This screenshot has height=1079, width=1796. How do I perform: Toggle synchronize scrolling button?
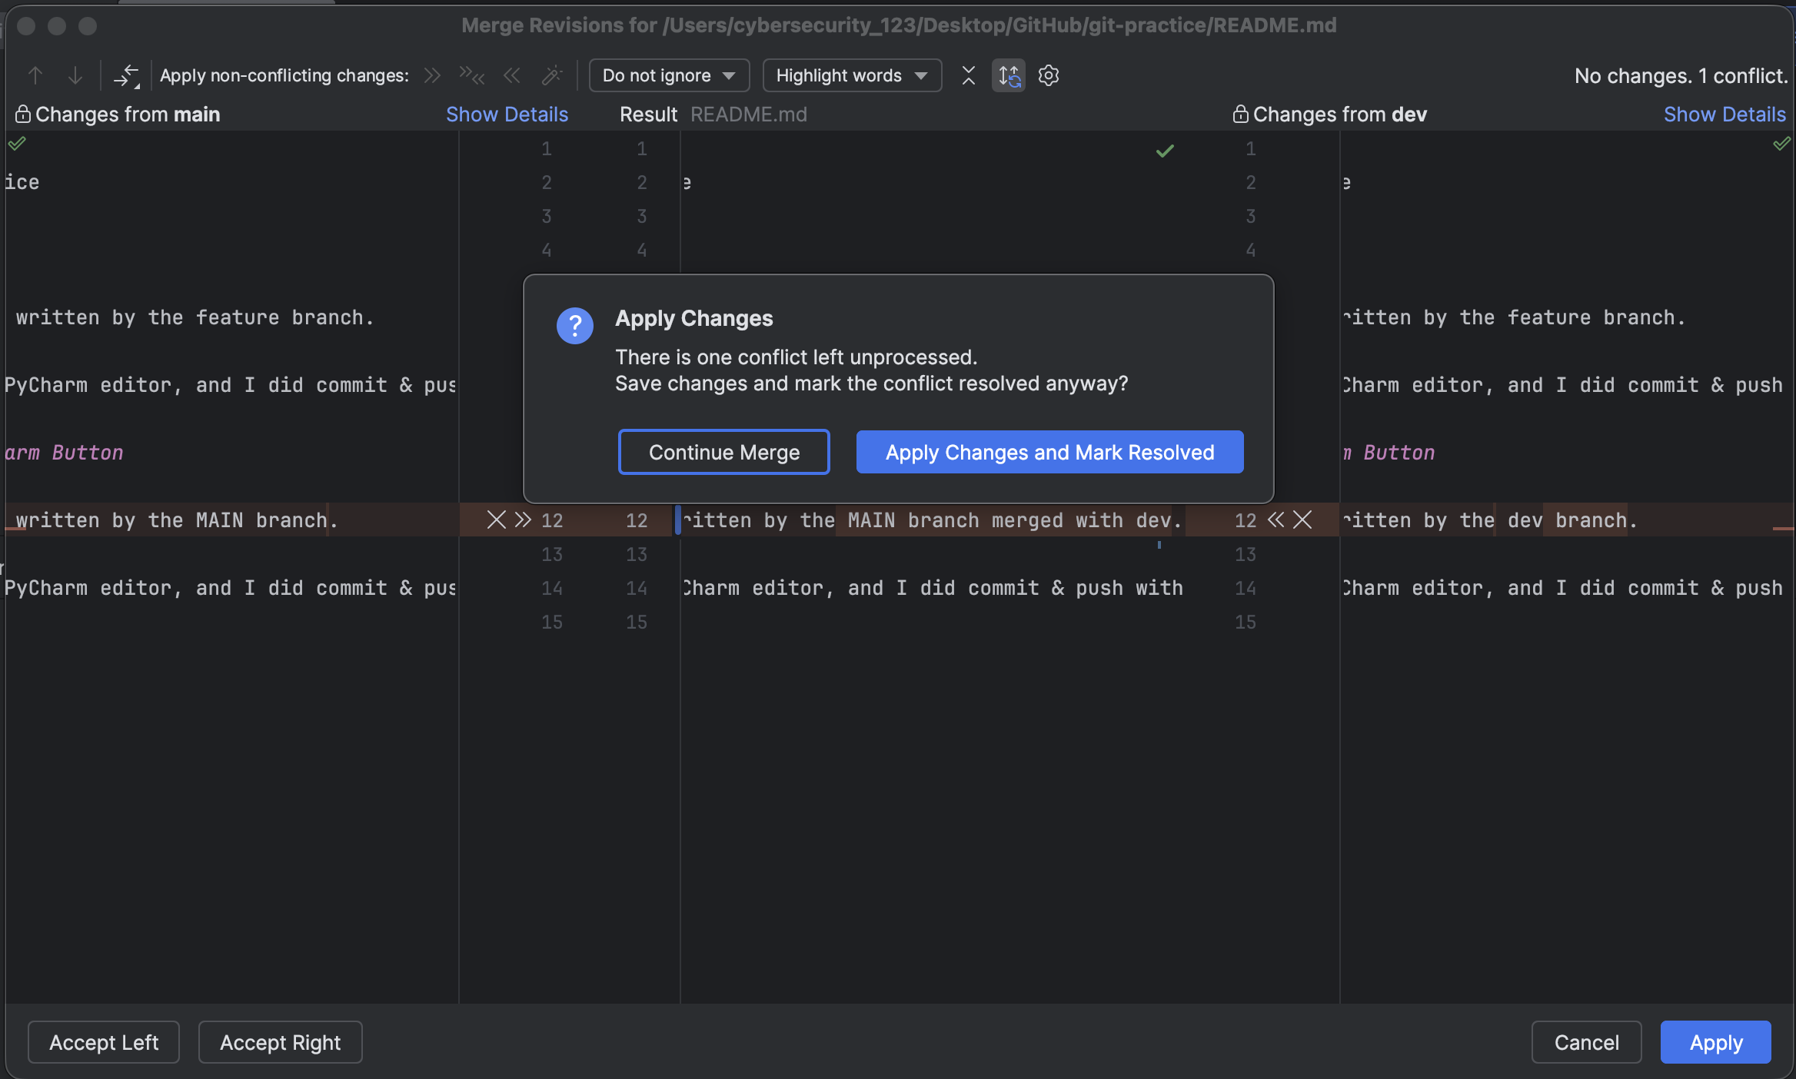1009,75
